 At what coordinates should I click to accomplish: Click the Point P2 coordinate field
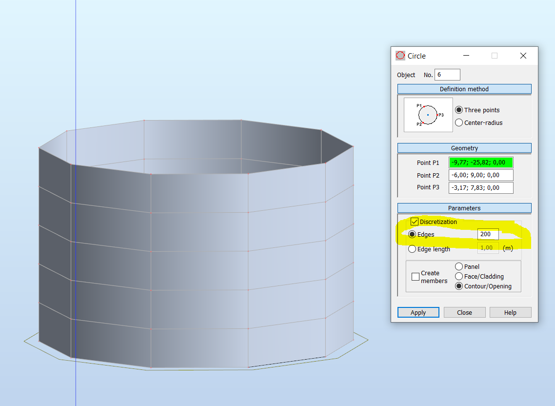click(x=480, y=175)
